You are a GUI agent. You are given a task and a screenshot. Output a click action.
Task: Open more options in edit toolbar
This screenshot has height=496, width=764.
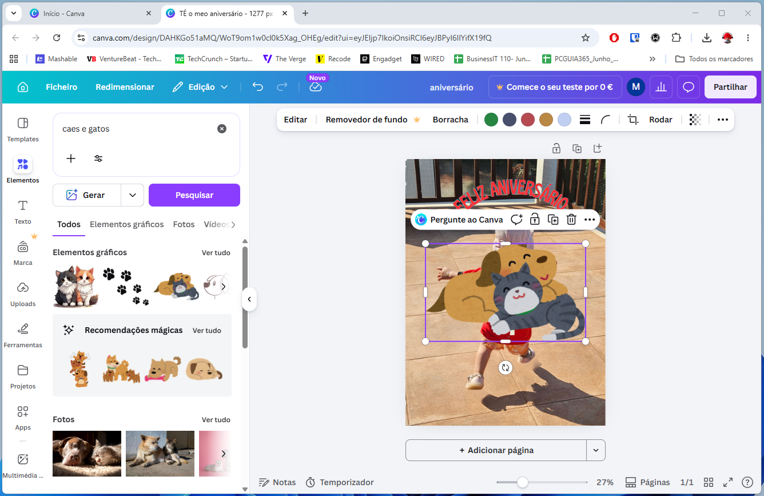(723, 120)
